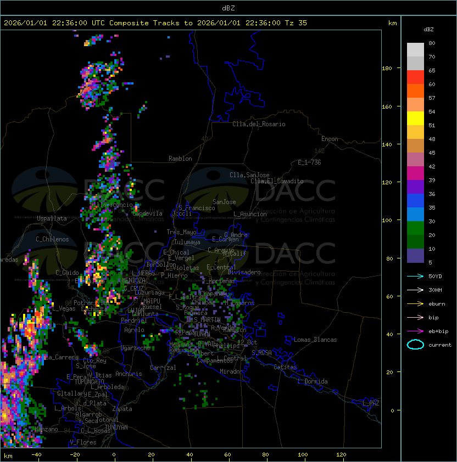Screen dimensions: 457x462
Task: Select the blue 35 dBZ color swatch
Action: pos(415,201)
